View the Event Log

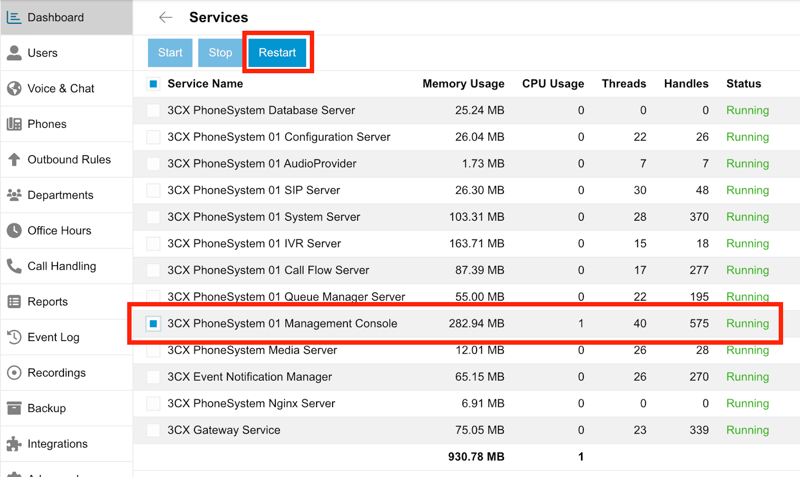click(x=53, y=337)
